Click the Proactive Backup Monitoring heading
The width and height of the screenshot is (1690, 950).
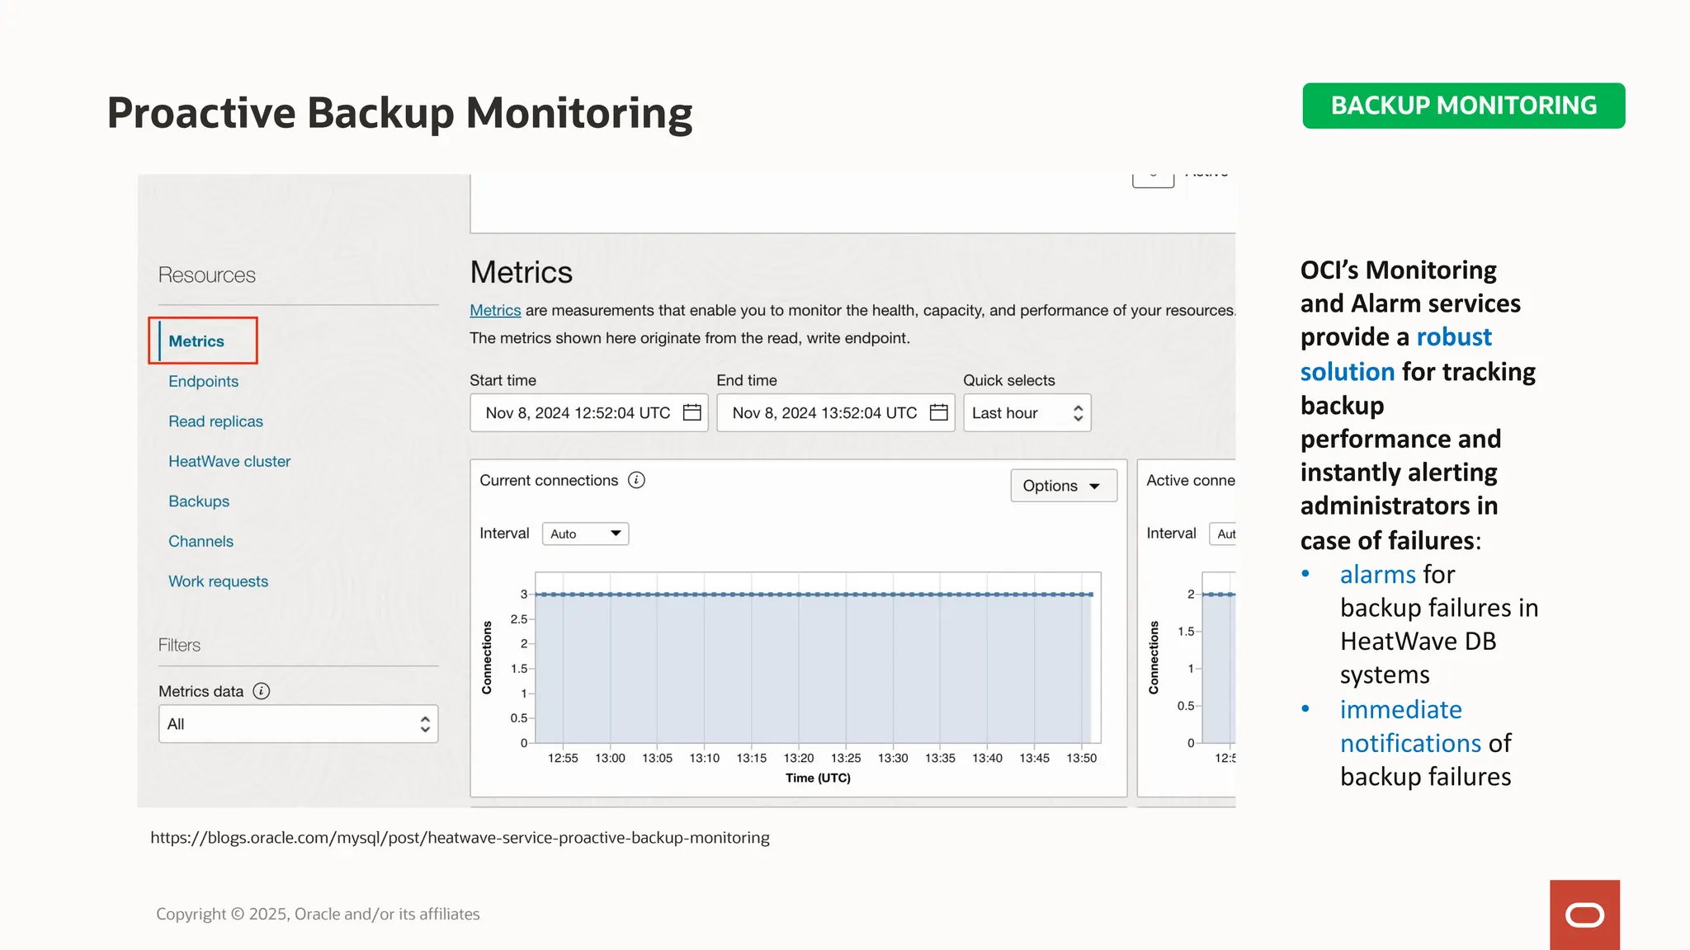coord(399,112)
